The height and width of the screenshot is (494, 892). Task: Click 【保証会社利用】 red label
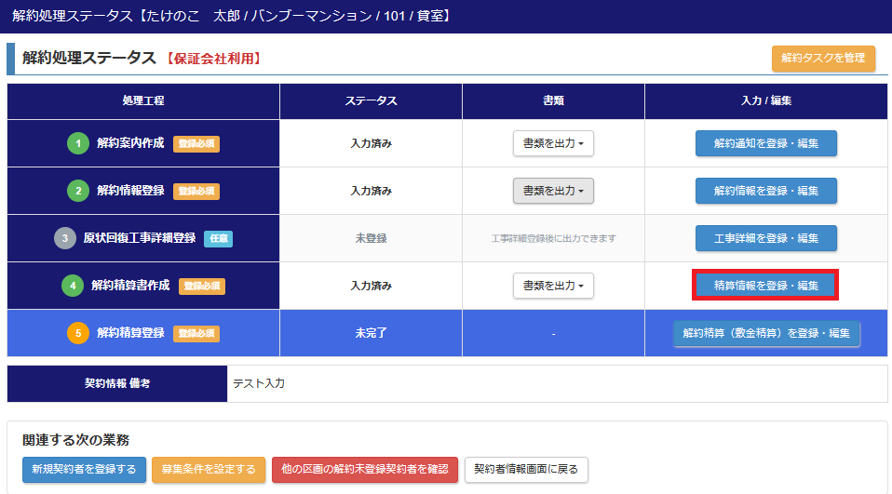213,59
